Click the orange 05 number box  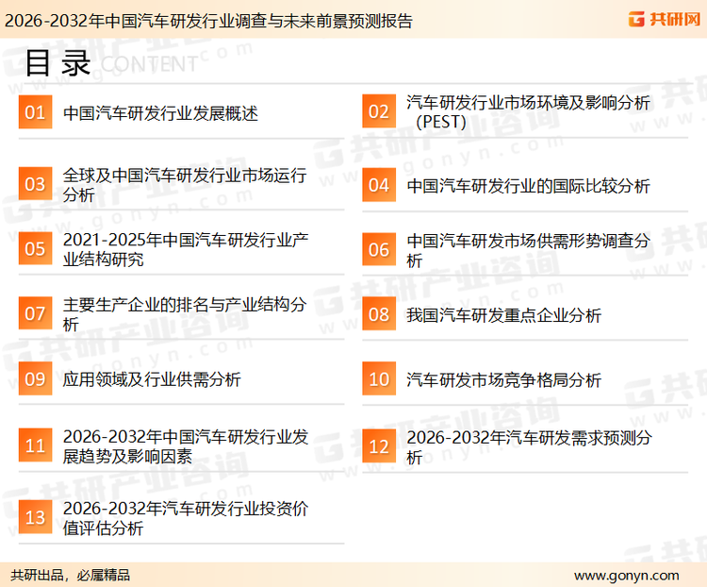35,248
